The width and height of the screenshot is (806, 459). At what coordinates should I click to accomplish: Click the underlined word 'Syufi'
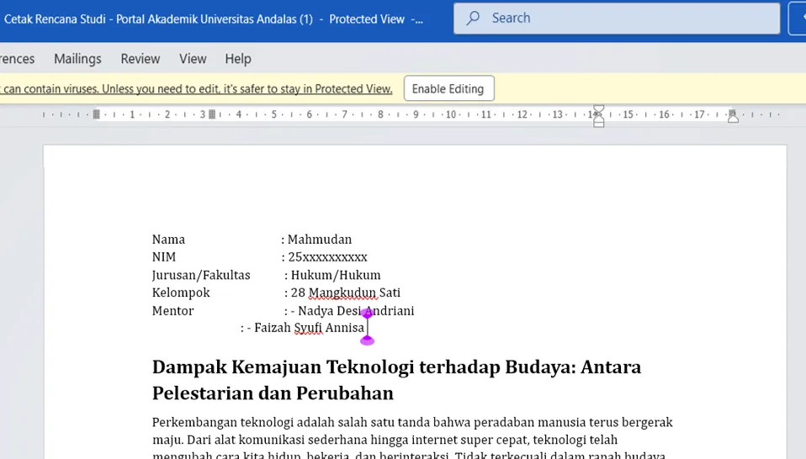point(309,328)
